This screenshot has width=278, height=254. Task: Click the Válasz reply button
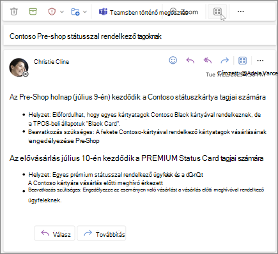pyautogui.click(x=55, y=233)
